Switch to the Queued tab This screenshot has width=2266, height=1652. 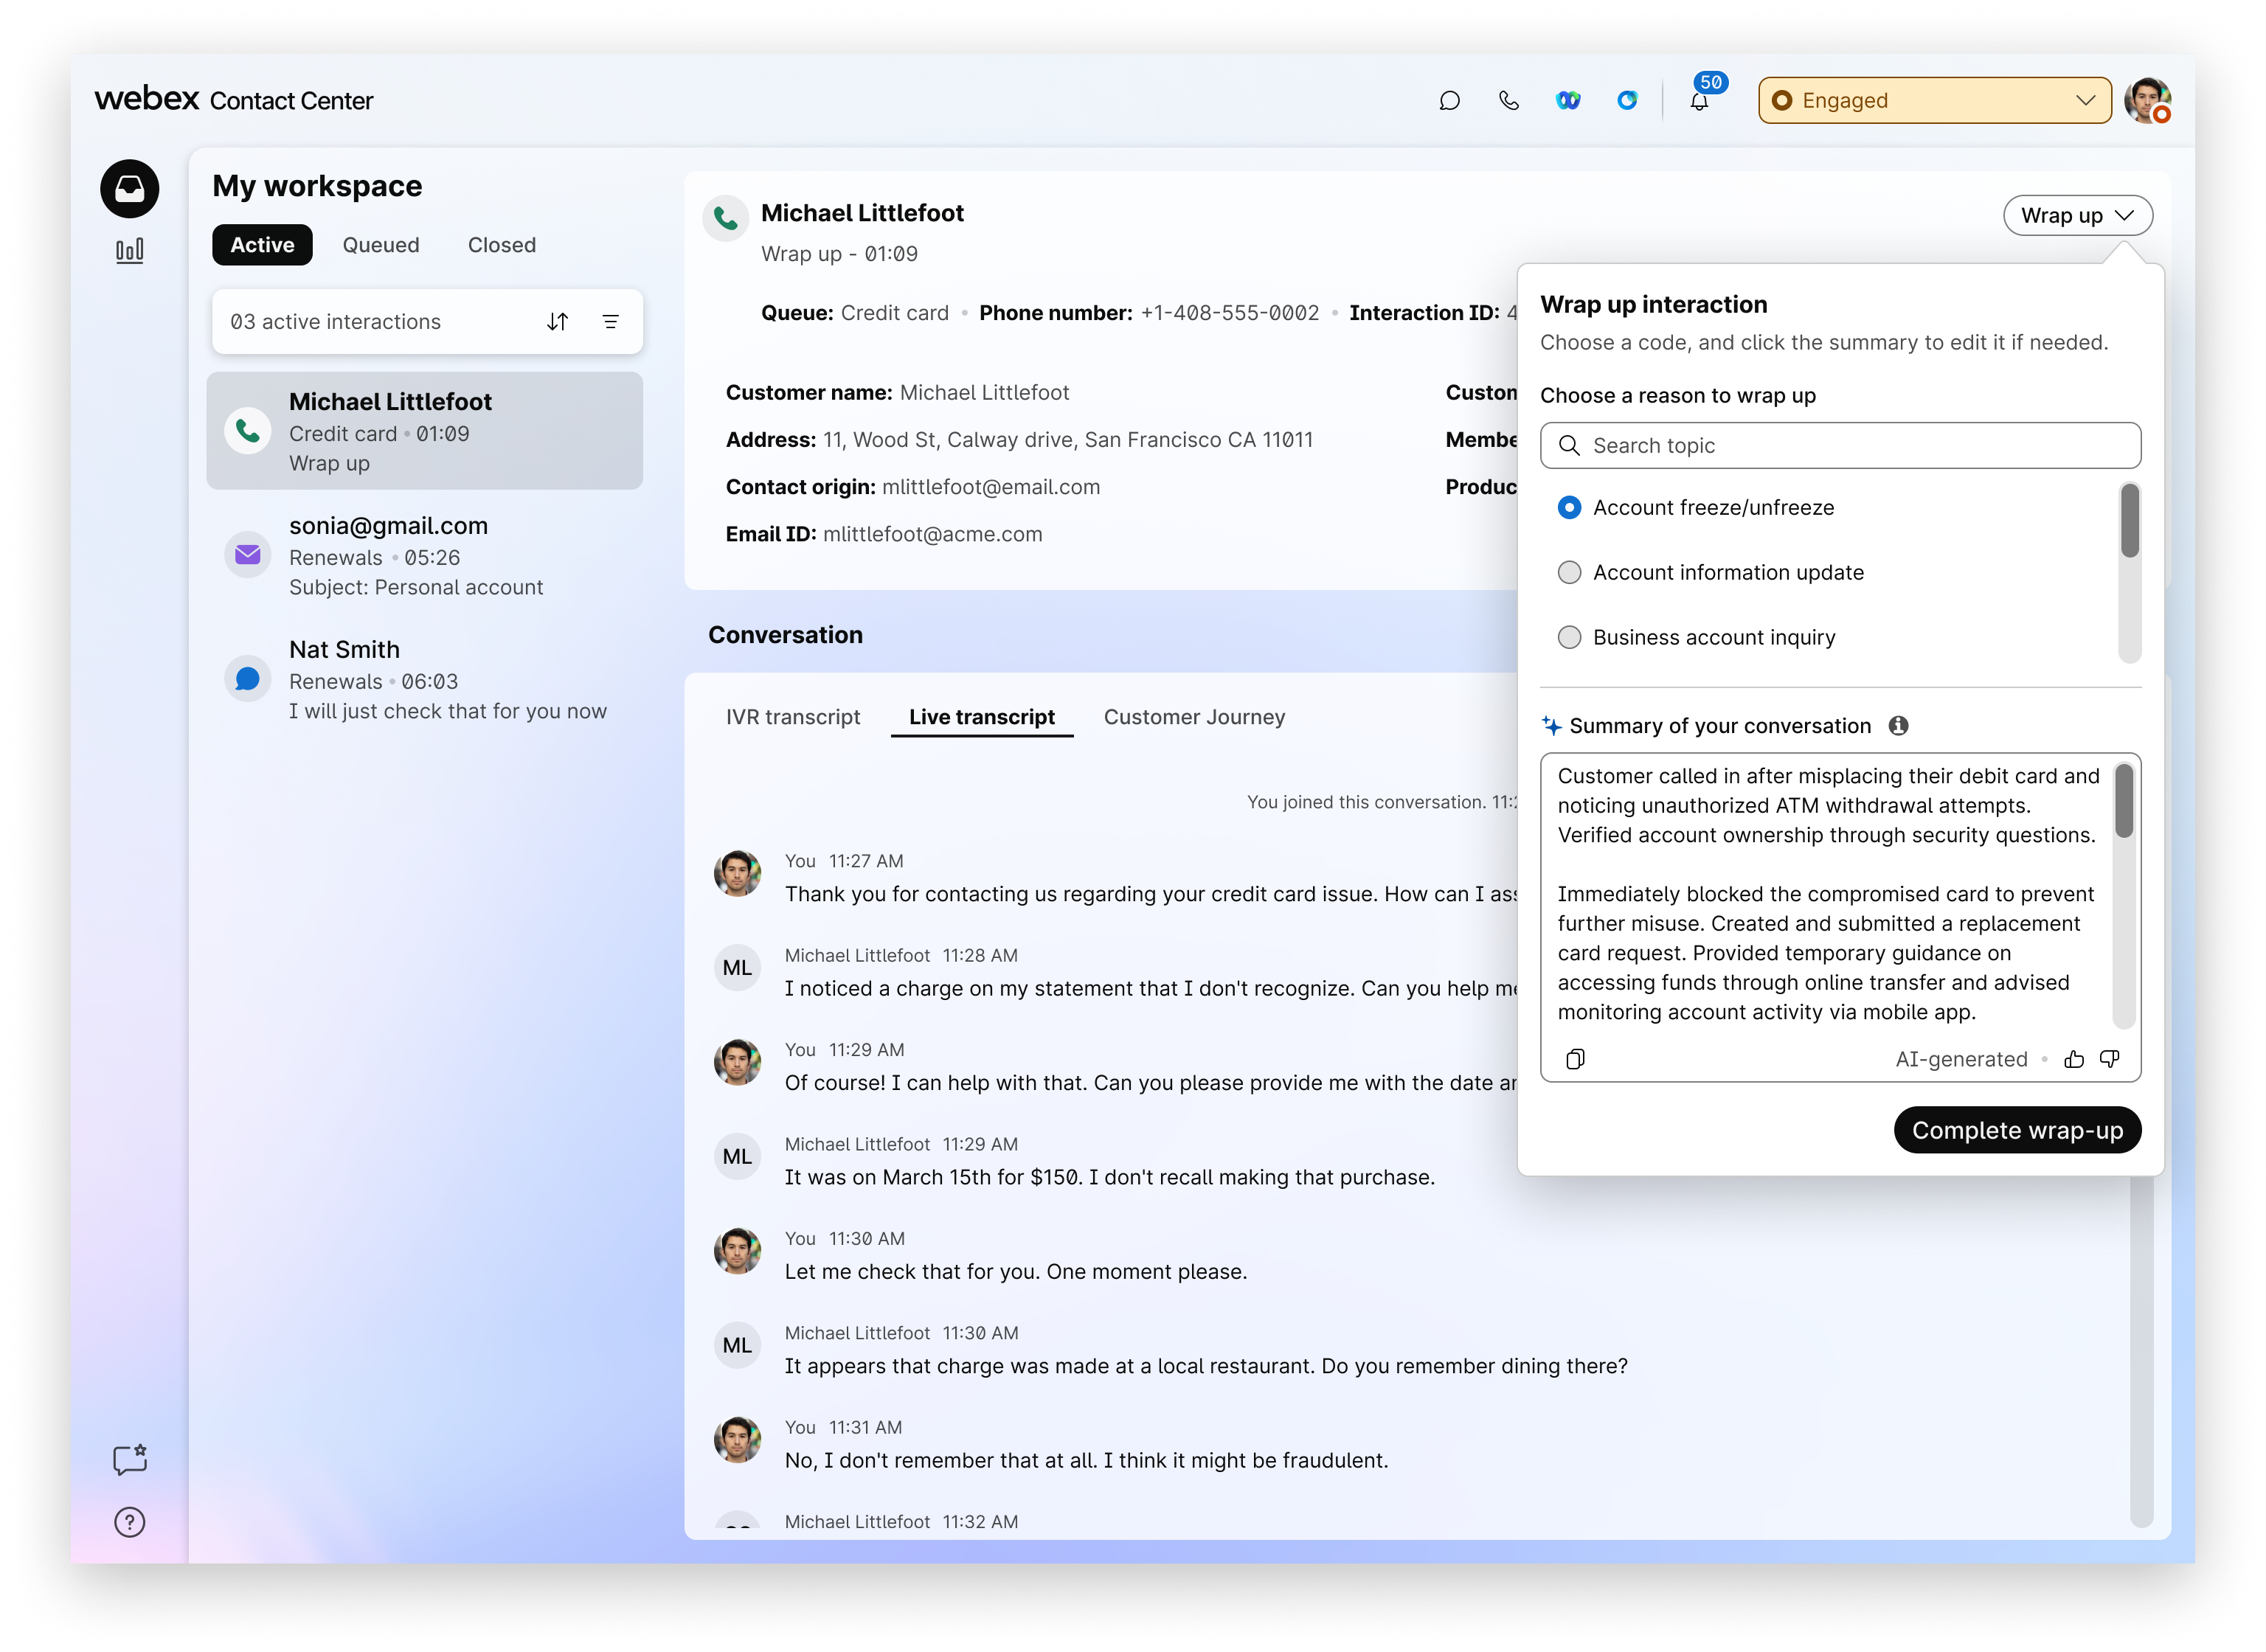pos(380,245)
